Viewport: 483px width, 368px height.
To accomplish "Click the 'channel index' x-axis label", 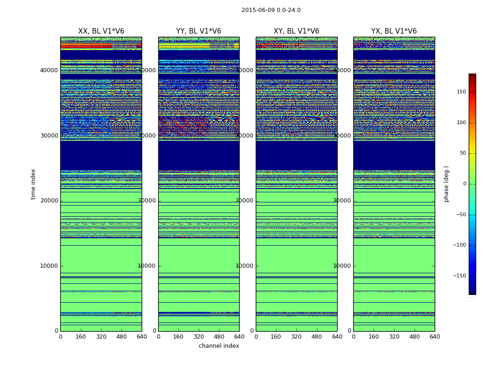I will 218,346.
